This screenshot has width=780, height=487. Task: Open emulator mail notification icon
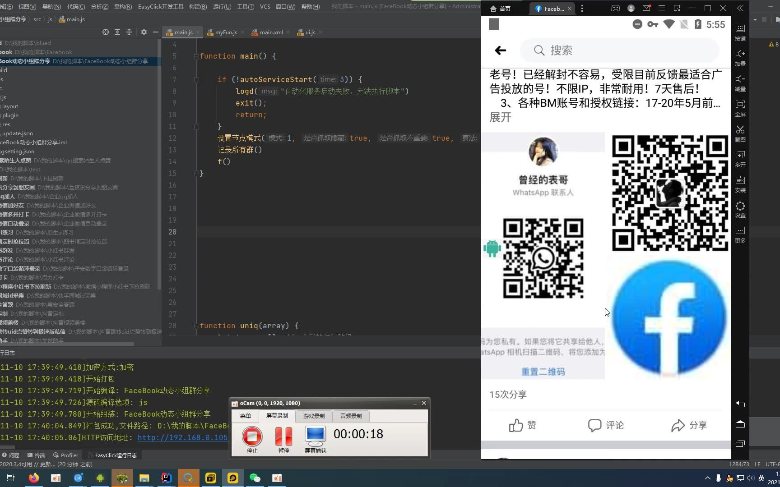pyautogui.click(x=646, y=8)
